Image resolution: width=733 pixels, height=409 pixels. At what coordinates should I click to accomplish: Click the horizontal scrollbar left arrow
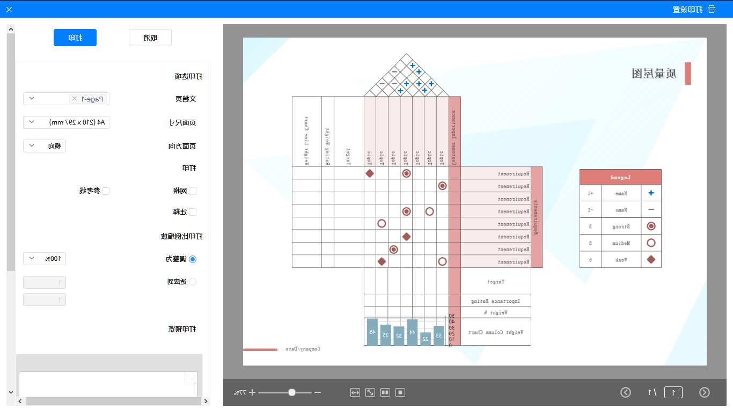20,401
